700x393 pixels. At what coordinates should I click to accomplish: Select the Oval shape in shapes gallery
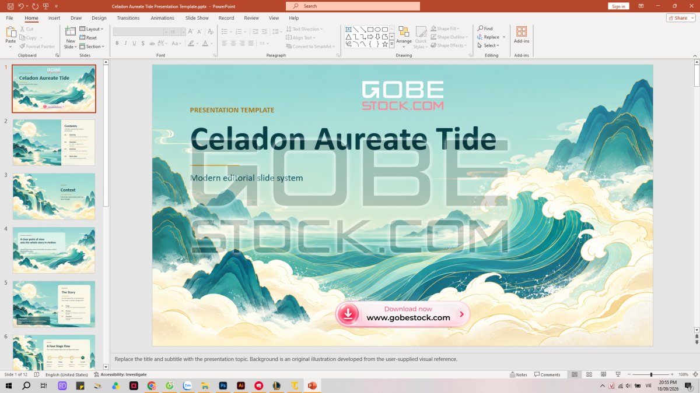tap(377, 29)
